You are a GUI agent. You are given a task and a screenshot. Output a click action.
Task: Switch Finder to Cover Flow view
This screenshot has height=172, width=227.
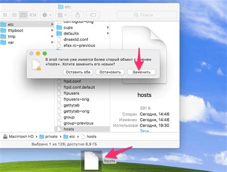pyautogui.click(x=33, y=15)
